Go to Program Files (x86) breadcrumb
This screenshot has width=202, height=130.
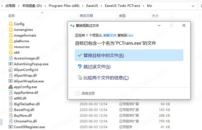click(64, 6)
